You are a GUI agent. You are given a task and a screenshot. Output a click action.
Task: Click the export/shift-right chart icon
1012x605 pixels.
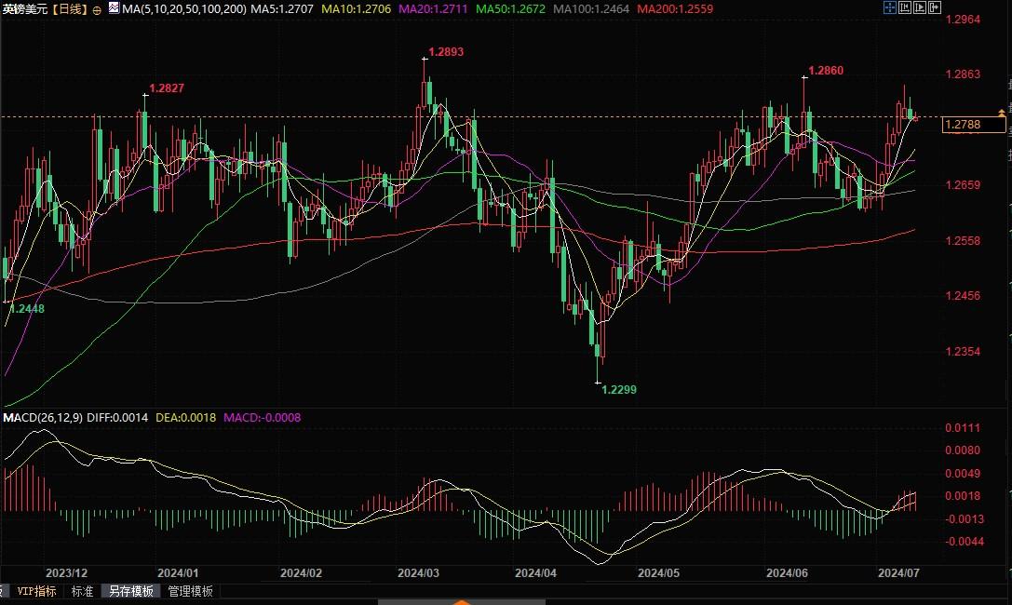pyautogui.click(x=935, y=7)
